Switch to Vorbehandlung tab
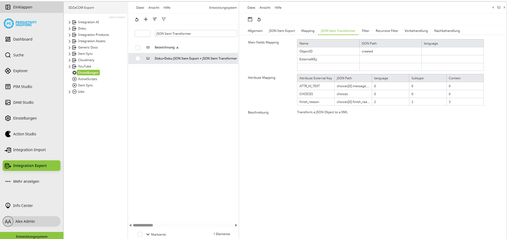 coord(416,31)
